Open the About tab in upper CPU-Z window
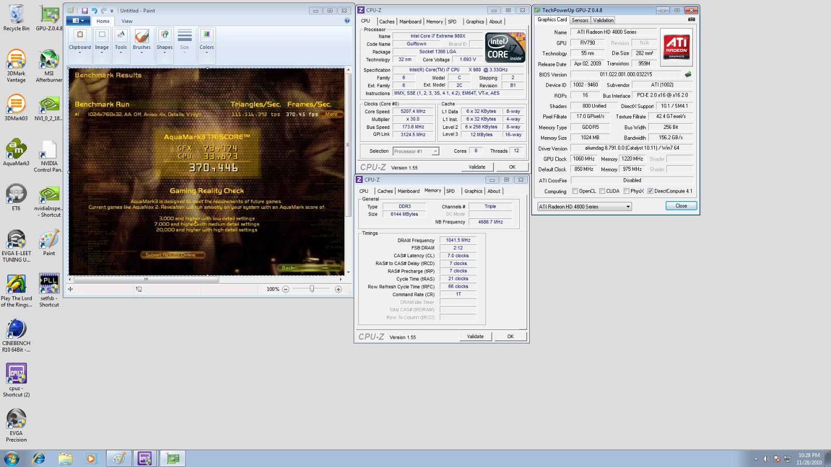 click(x=495, y=21)
